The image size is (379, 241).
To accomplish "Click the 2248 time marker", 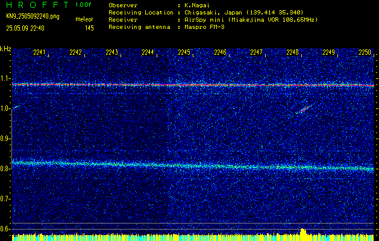I will [x=292, y=52].
